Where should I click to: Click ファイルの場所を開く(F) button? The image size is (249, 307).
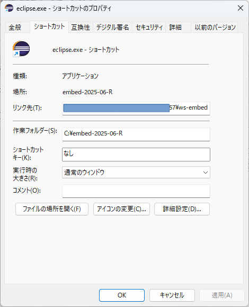(52, 209)
